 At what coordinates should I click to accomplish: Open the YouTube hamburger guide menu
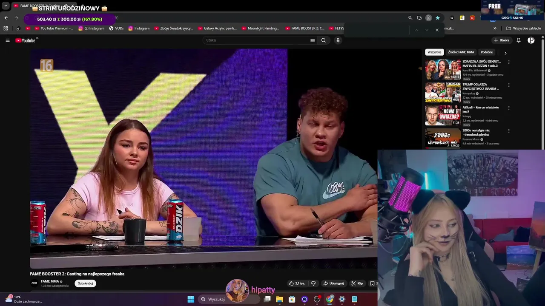pyautogui.click(x=7, y=40)
